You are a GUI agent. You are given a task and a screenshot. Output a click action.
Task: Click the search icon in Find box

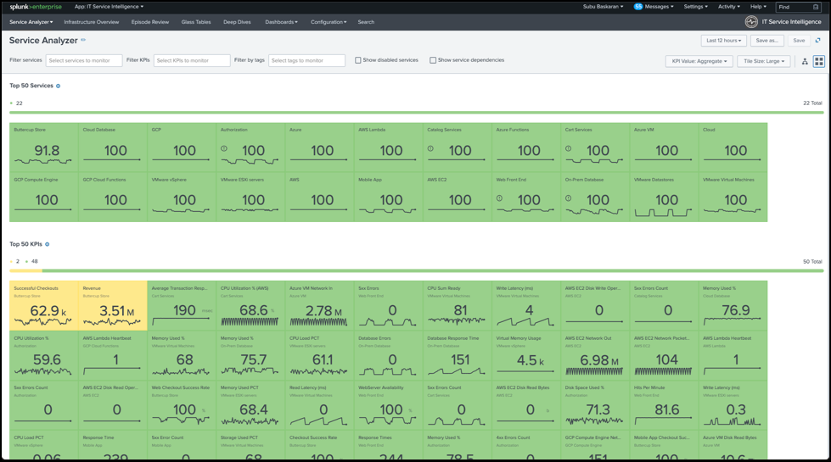(816, 7)
